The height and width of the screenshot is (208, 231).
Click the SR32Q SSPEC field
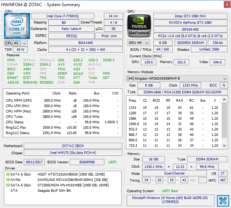click(71, 36)
